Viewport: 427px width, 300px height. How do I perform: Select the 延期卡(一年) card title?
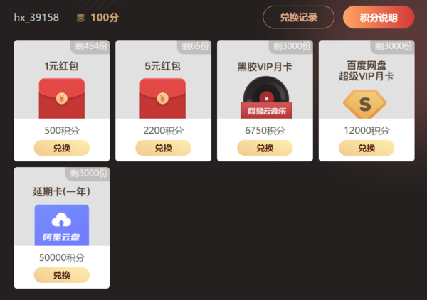point(61,192)
